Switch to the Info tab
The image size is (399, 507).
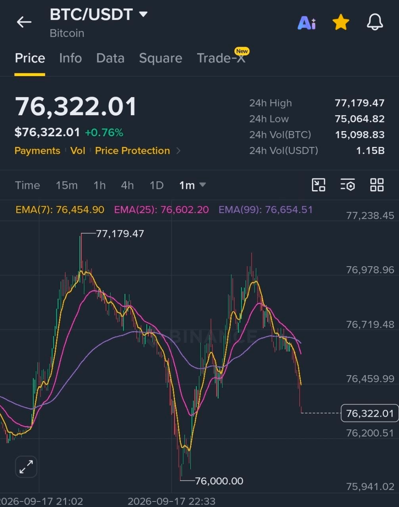pos(71,58)
